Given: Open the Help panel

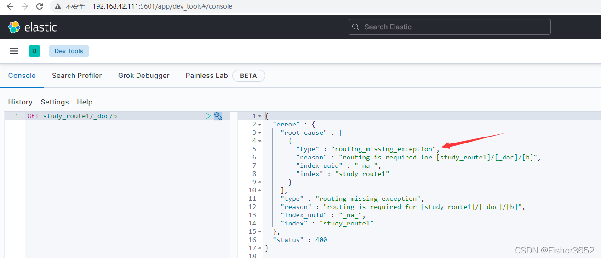Looking at the screenshot, I should pyautogui.click(x=85, y=102).
